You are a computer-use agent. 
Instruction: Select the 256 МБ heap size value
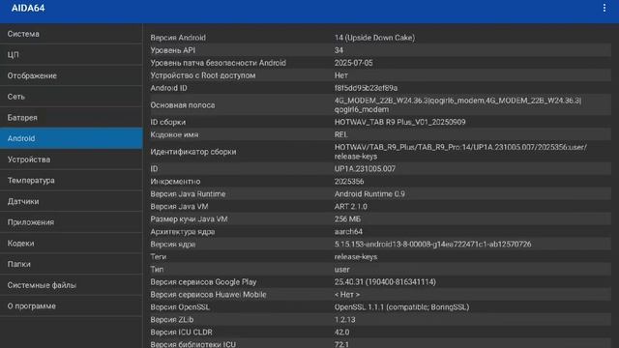(x=347, y=219)
